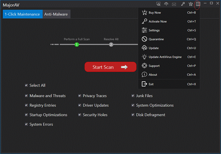Uncheck Security Holes checkbox

[79, 115]
